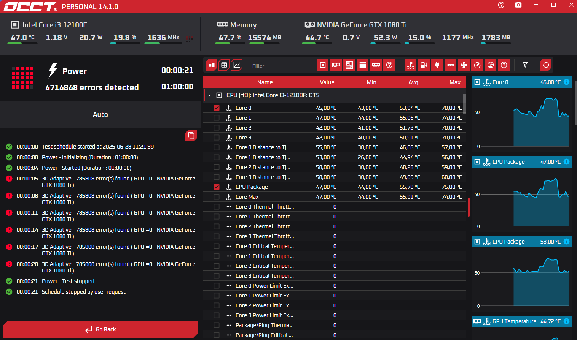The image size is (577, 340).
Task: Open info on the CPU Package 53,00 °C graph
Action: [x=566, y=242]
